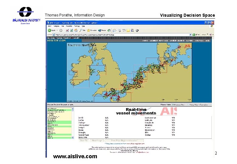Open the Search (Sök) toolbar button

click(83, 30)
